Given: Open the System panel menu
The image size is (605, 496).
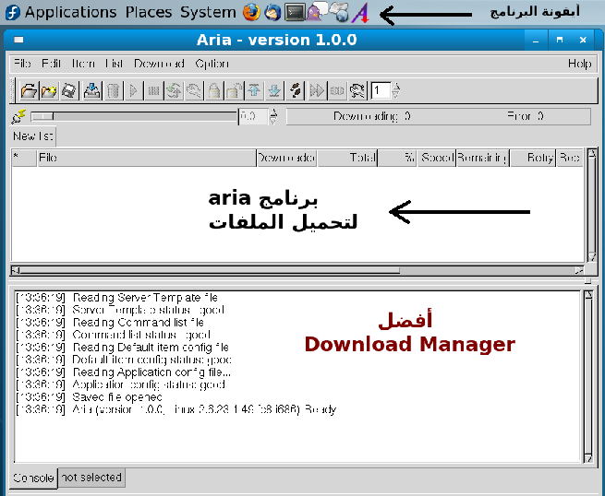Looking at the screenshot, I should click(x=208, y=12).
